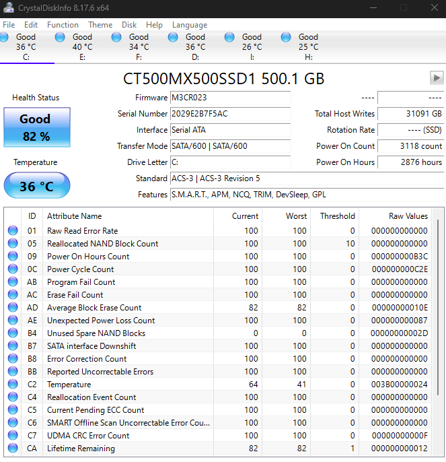This screenshot has width=446, height=462.
Task: Open the Edit menu
Action: point(31,25)
